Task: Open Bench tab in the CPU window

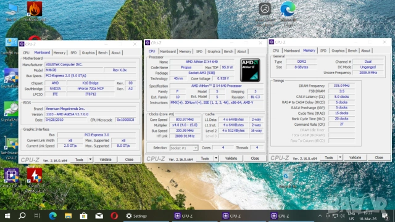Action: 228,51
